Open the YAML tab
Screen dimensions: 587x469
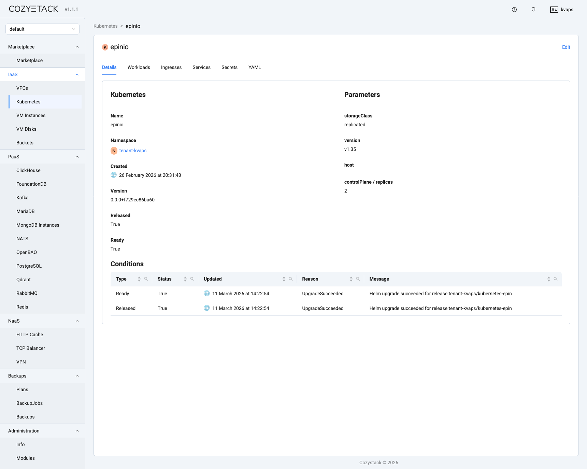tap(255, 67)
